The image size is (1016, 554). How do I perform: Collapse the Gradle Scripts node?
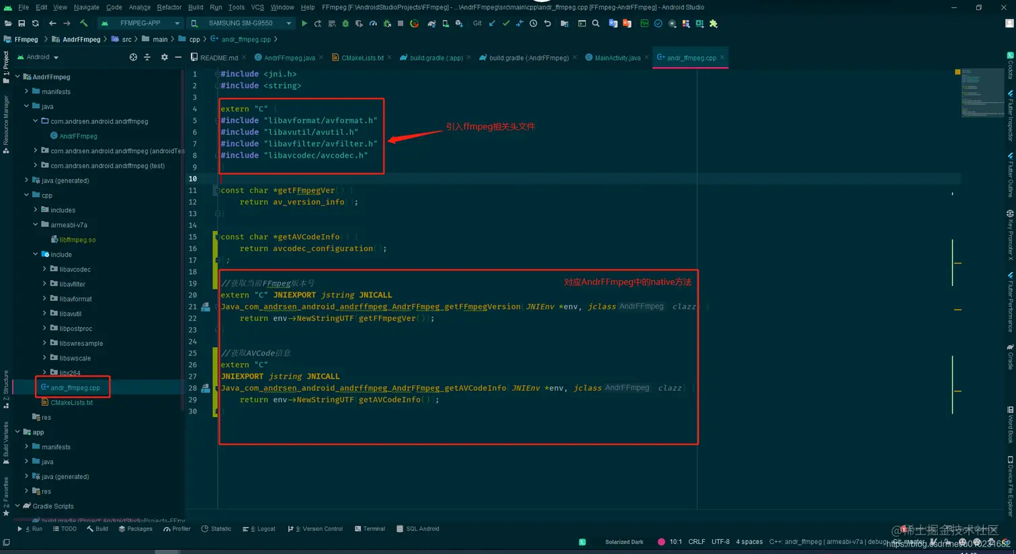tap(17, 506)
